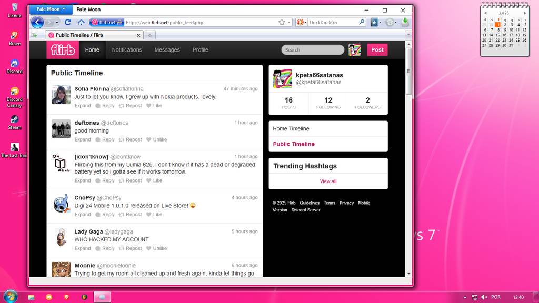The image size is (539, 303).
Task: Open the Brave desktop shortcut
Action: pos(14,39)
